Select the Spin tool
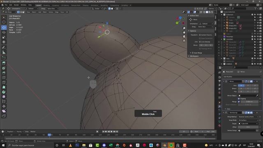Image resolution: width=263 pixels, height=148 pixels. [x=4, y=92]
